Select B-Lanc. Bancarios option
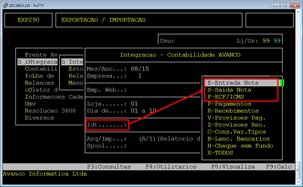The image size is (303, 187). (238, 139)
